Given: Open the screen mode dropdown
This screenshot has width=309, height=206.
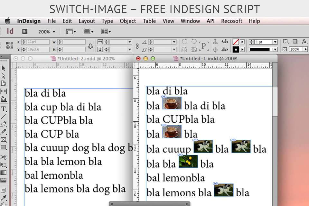Looking at the screenshot, I should click(x=89, y=32).
